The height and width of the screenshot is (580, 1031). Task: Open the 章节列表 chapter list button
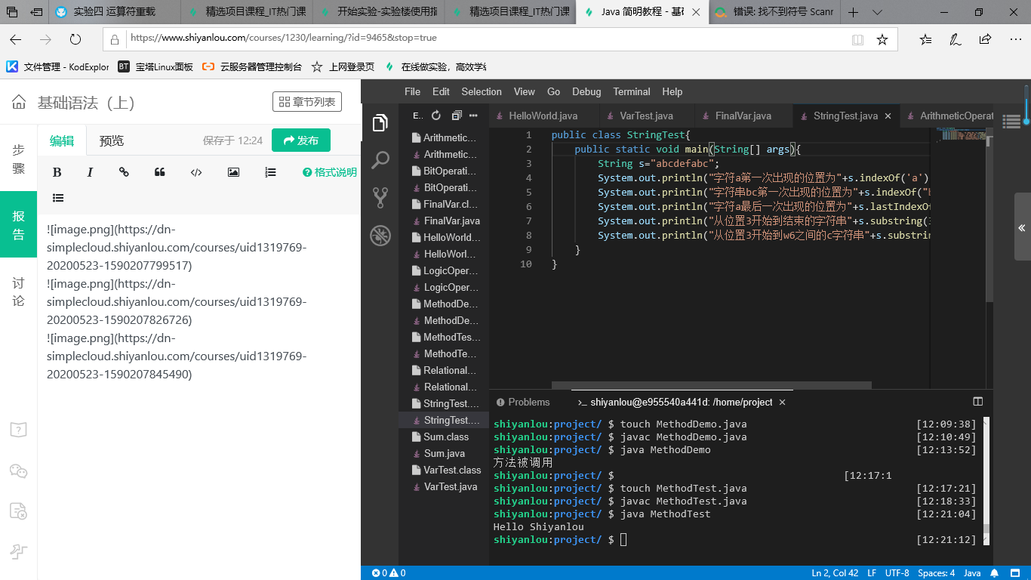306,102
